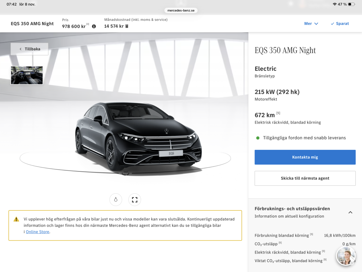Collapse Förbruknings- och utsläppsvärden section

350,212
